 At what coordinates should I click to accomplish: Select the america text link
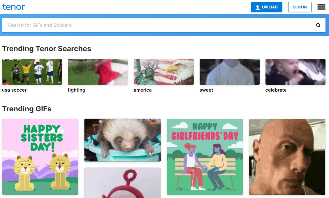pyautogui.click(x=142, y=90)
